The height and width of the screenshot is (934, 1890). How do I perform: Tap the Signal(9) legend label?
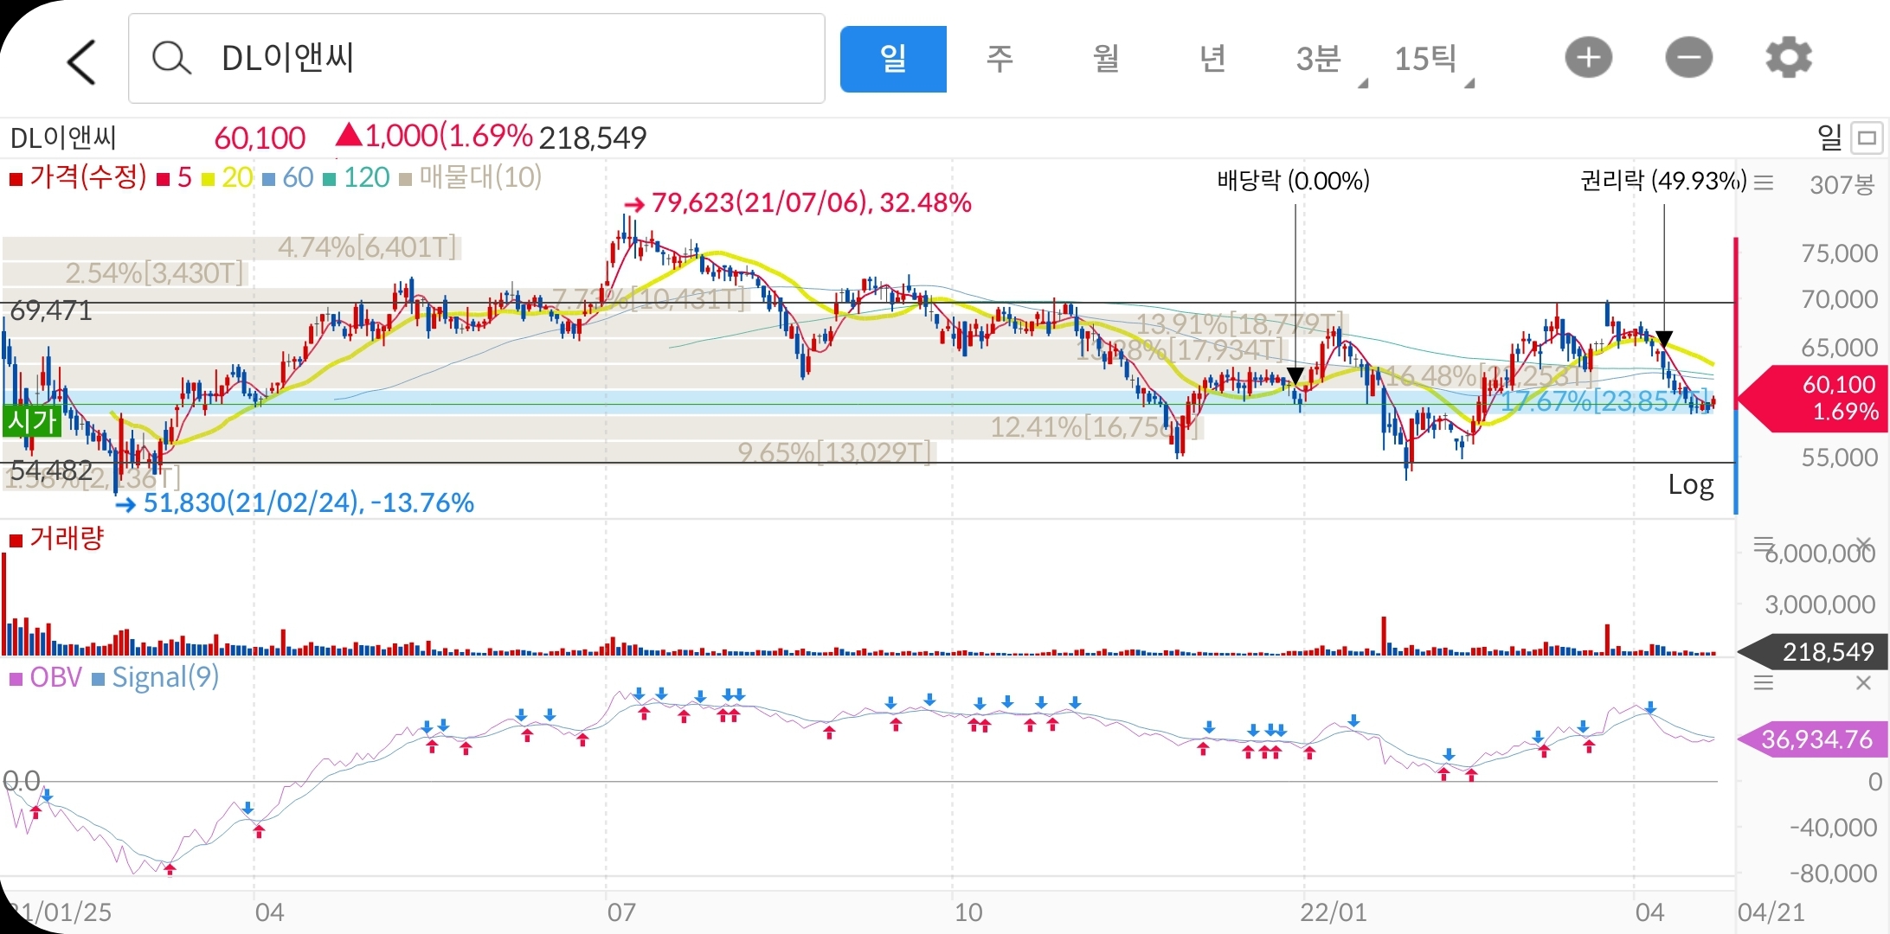tap(156, 677)
